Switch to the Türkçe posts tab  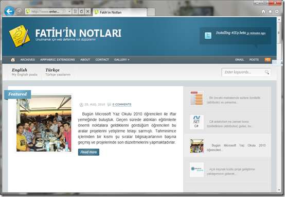pyautogui.click(x=58, y=72)
